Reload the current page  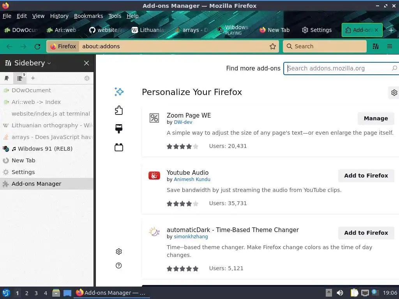click(37, 46)
